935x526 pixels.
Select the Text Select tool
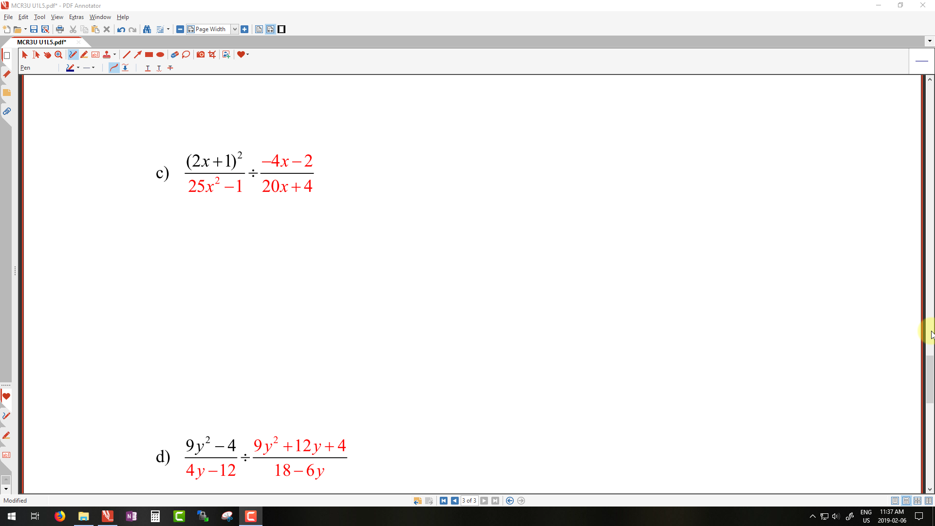[x=36, y=55]
